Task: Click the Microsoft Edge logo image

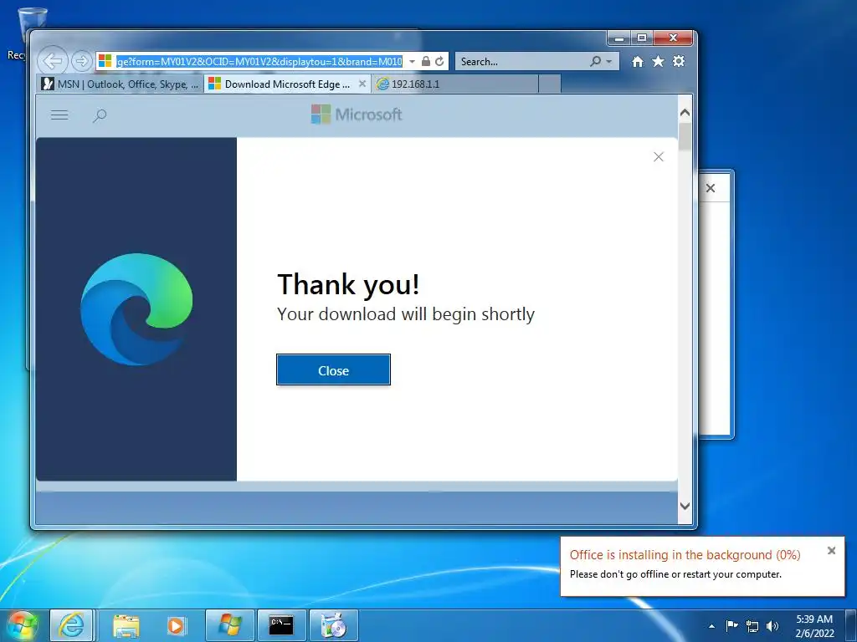Action: [136, 309]
